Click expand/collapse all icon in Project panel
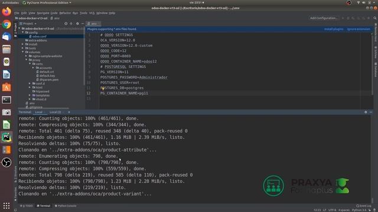The height and width of the screenshot is (212, 378). pos(71,24)
